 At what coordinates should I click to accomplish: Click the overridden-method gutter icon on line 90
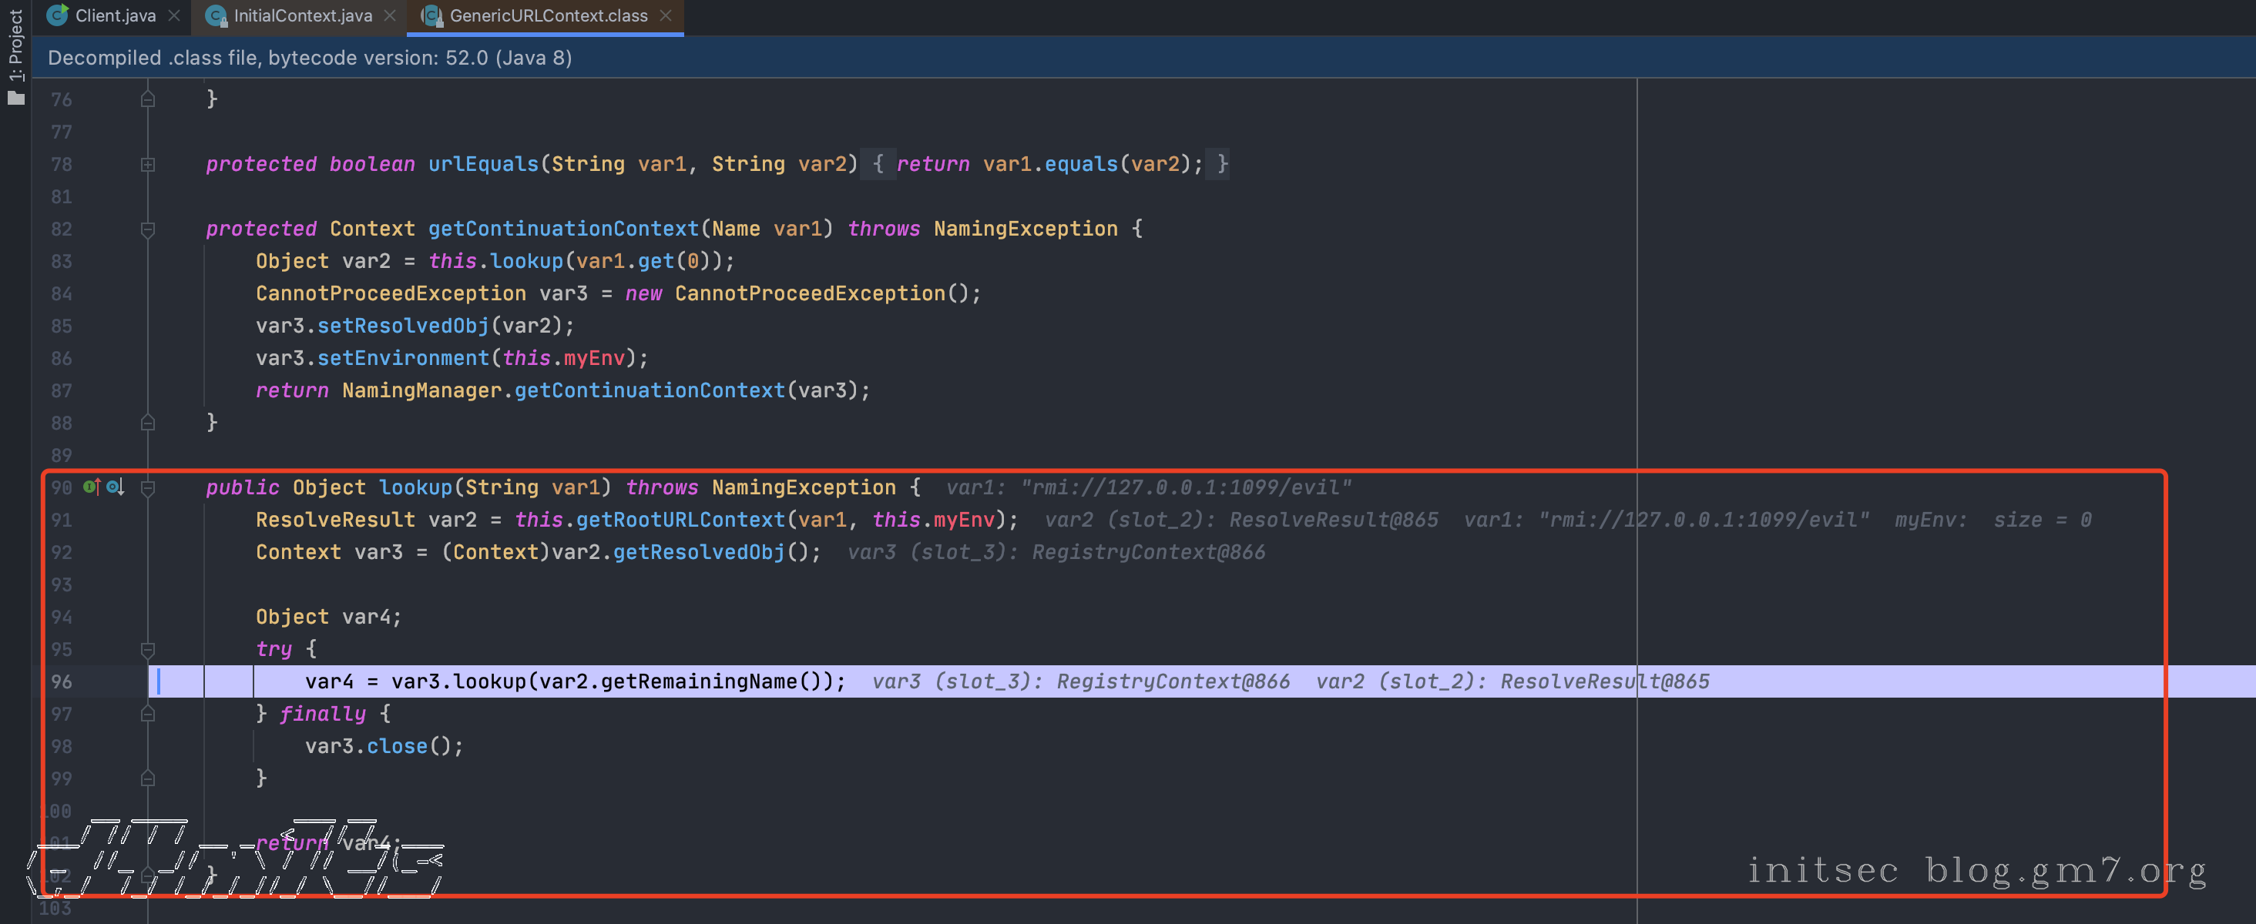pos(115,487)
